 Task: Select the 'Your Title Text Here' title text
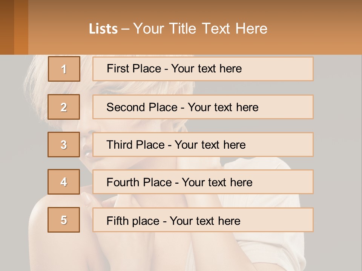click(200, 29)
